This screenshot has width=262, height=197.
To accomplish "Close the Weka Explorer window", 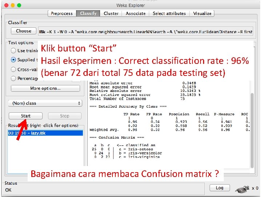I will [7, 5].
